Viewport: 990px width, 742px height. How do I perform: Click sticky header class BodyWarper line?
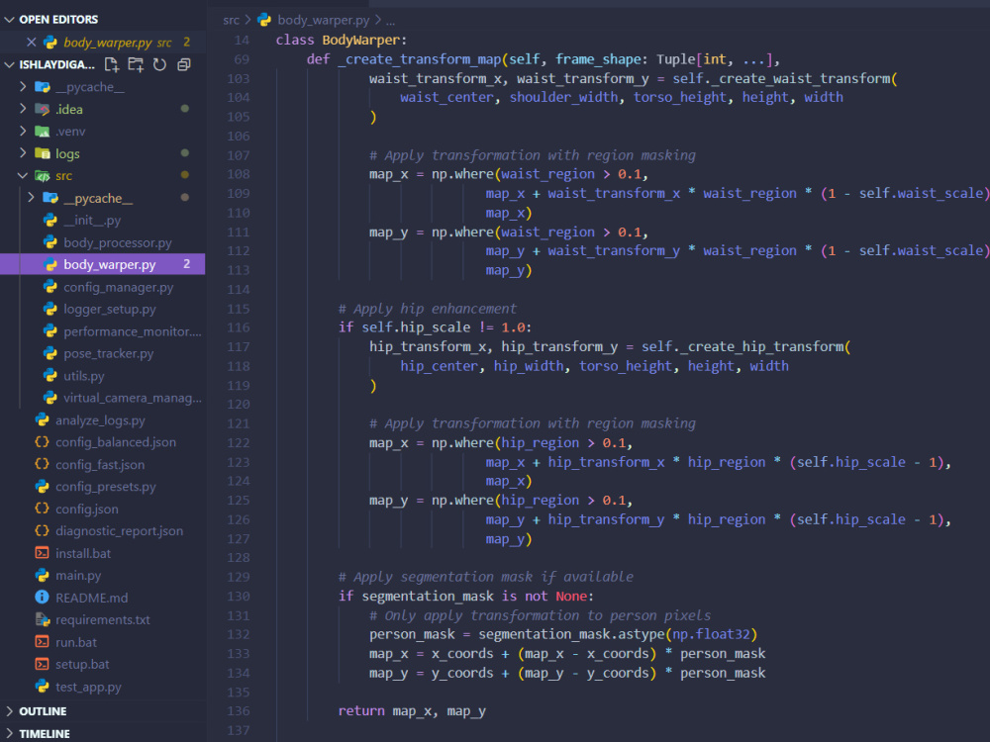(341, 40)
